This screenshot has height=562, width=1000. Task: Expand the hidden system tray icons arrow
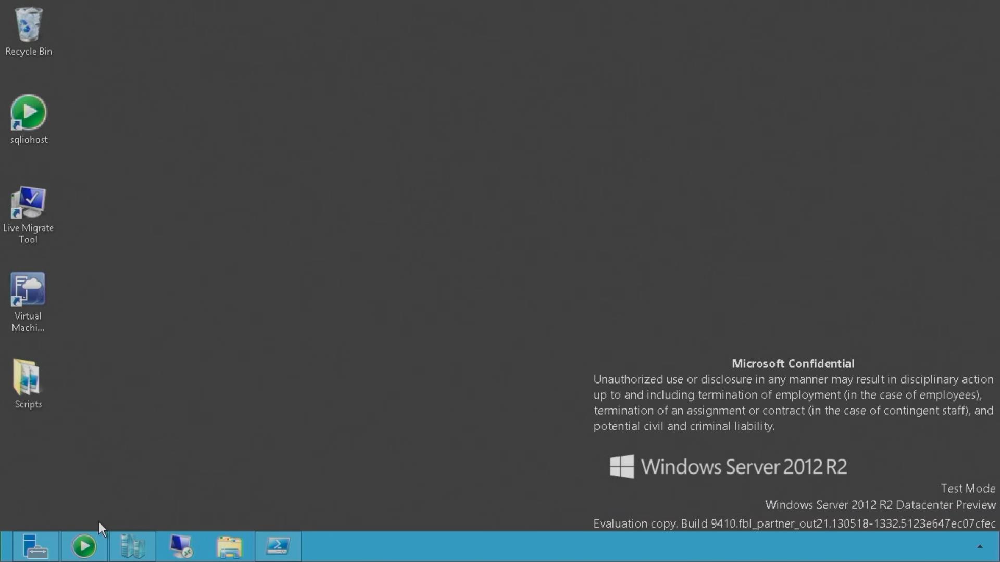(980, 546)
